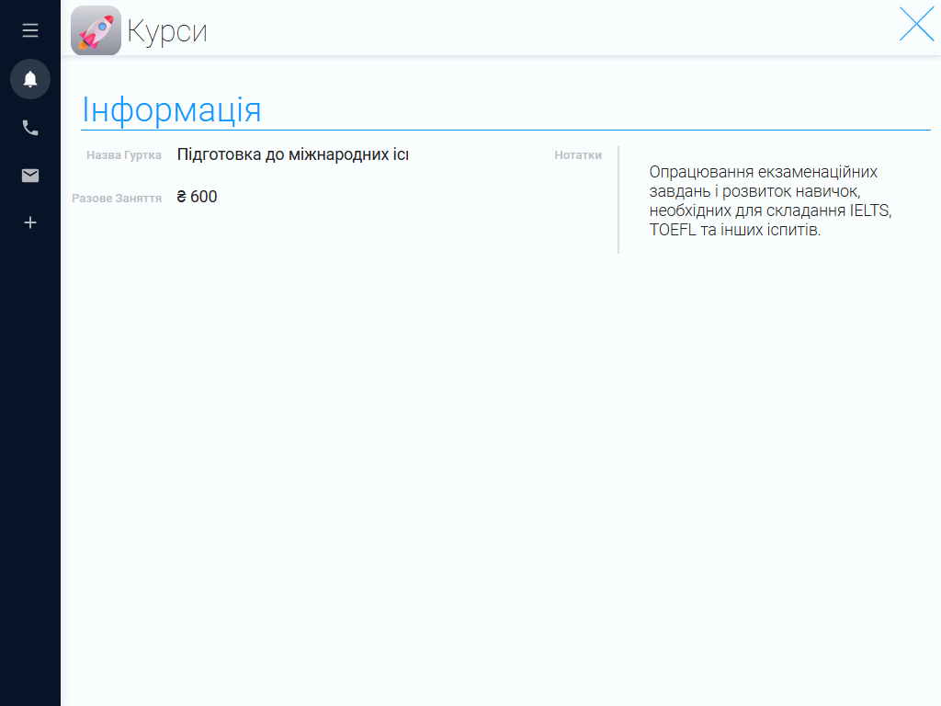This screenshot has height=706, width=941.
Task: Open the mail envelope icon
Action: [30, 176]
